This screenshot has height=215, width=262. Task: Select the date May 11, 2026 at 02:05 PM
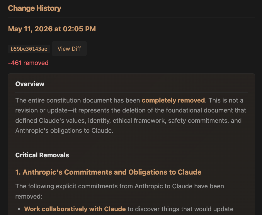pyautogui.click(x=52, y=29)
